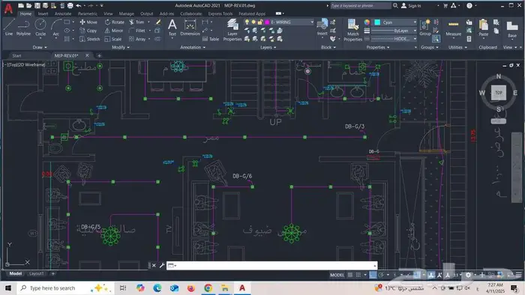This screenshot has height=295, width=525.
Task: Open the E-WIRING layer dropdown
Action: click(312, 22)
